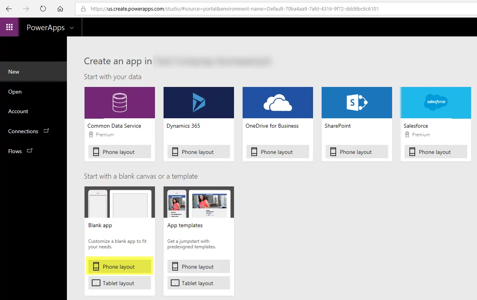477x300 pixels.
Task: Choose Phone layout under SharePoint
Action: (357, 152)
